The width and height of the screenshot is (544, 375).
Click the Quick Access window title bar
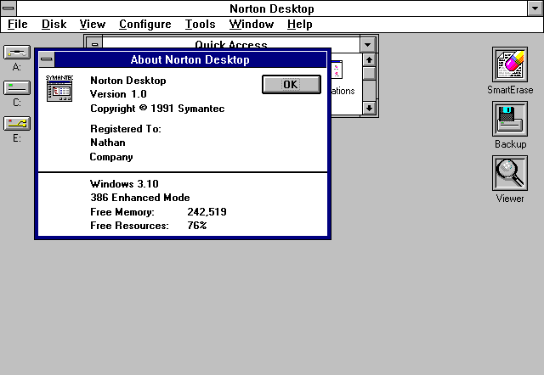point(231,44)
